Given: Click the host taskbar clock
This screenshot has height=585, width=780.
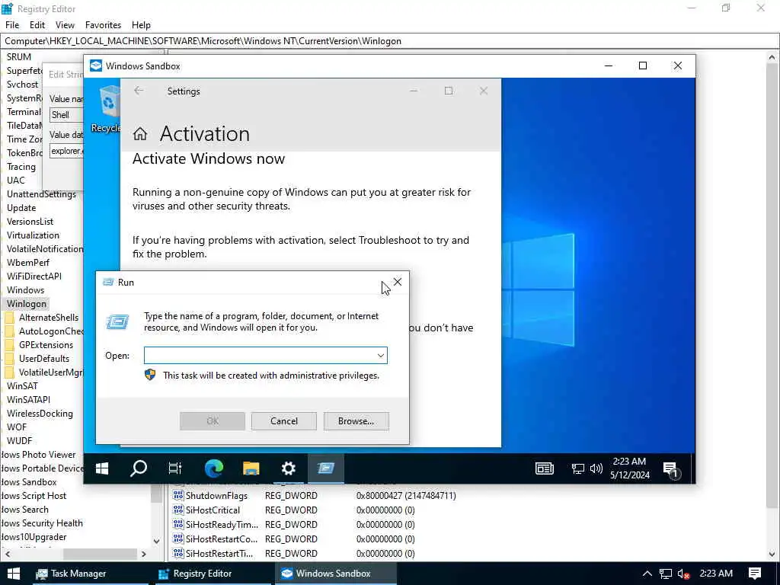Looking at the screenshot, I should pos(716,574).
